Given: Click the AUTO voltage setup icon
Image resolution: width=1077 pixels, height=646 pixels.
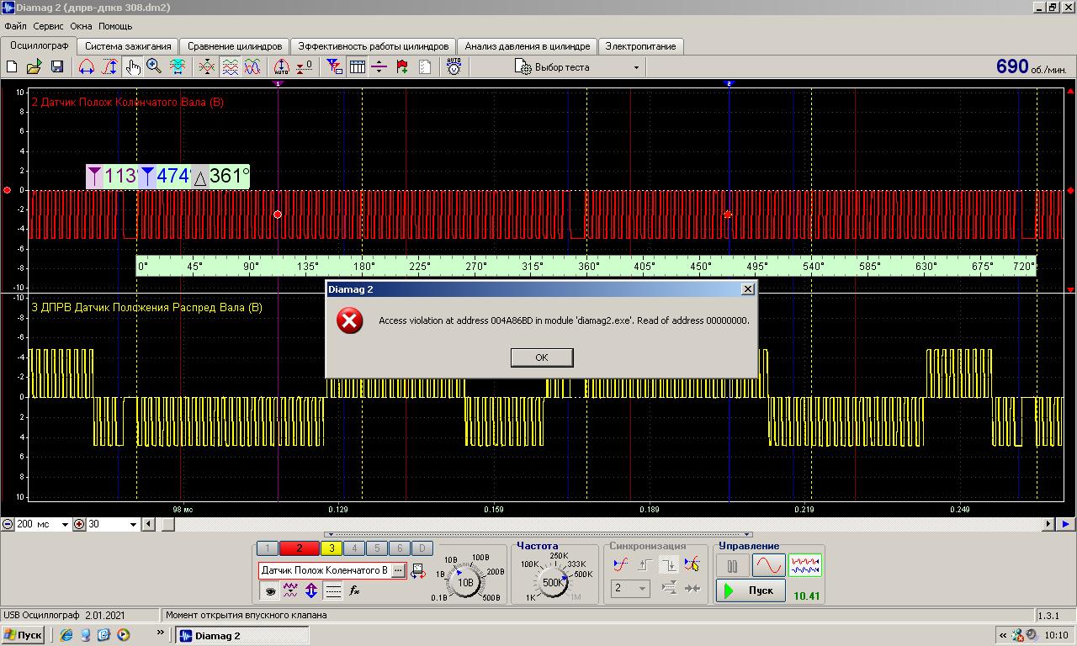Looking at the screenshot, I should click(454, 67).
